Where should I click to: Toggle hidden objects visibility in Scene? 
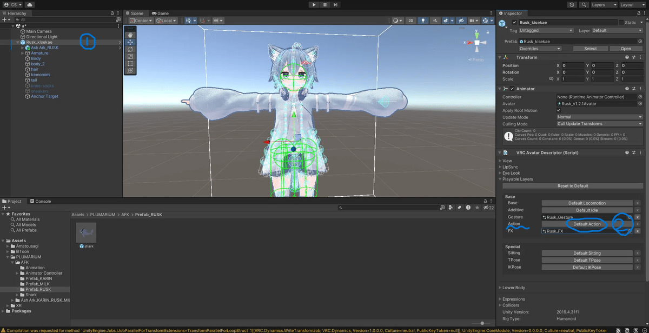(x=461, y=21)
